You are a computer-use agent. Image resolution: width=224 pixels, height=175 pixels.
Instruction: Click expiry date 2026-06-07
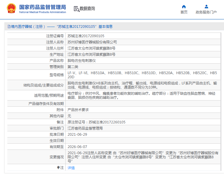77,147
